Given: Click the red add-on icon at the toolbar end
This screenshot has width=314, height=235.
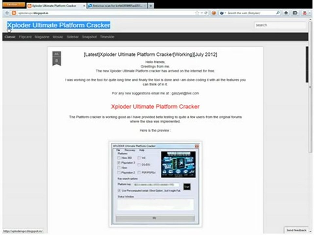Looking at the screenshot, I should [x=305, y=13].
